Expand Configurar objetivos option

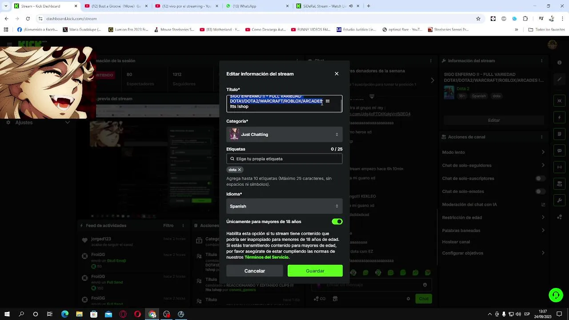tap(493, 253)
